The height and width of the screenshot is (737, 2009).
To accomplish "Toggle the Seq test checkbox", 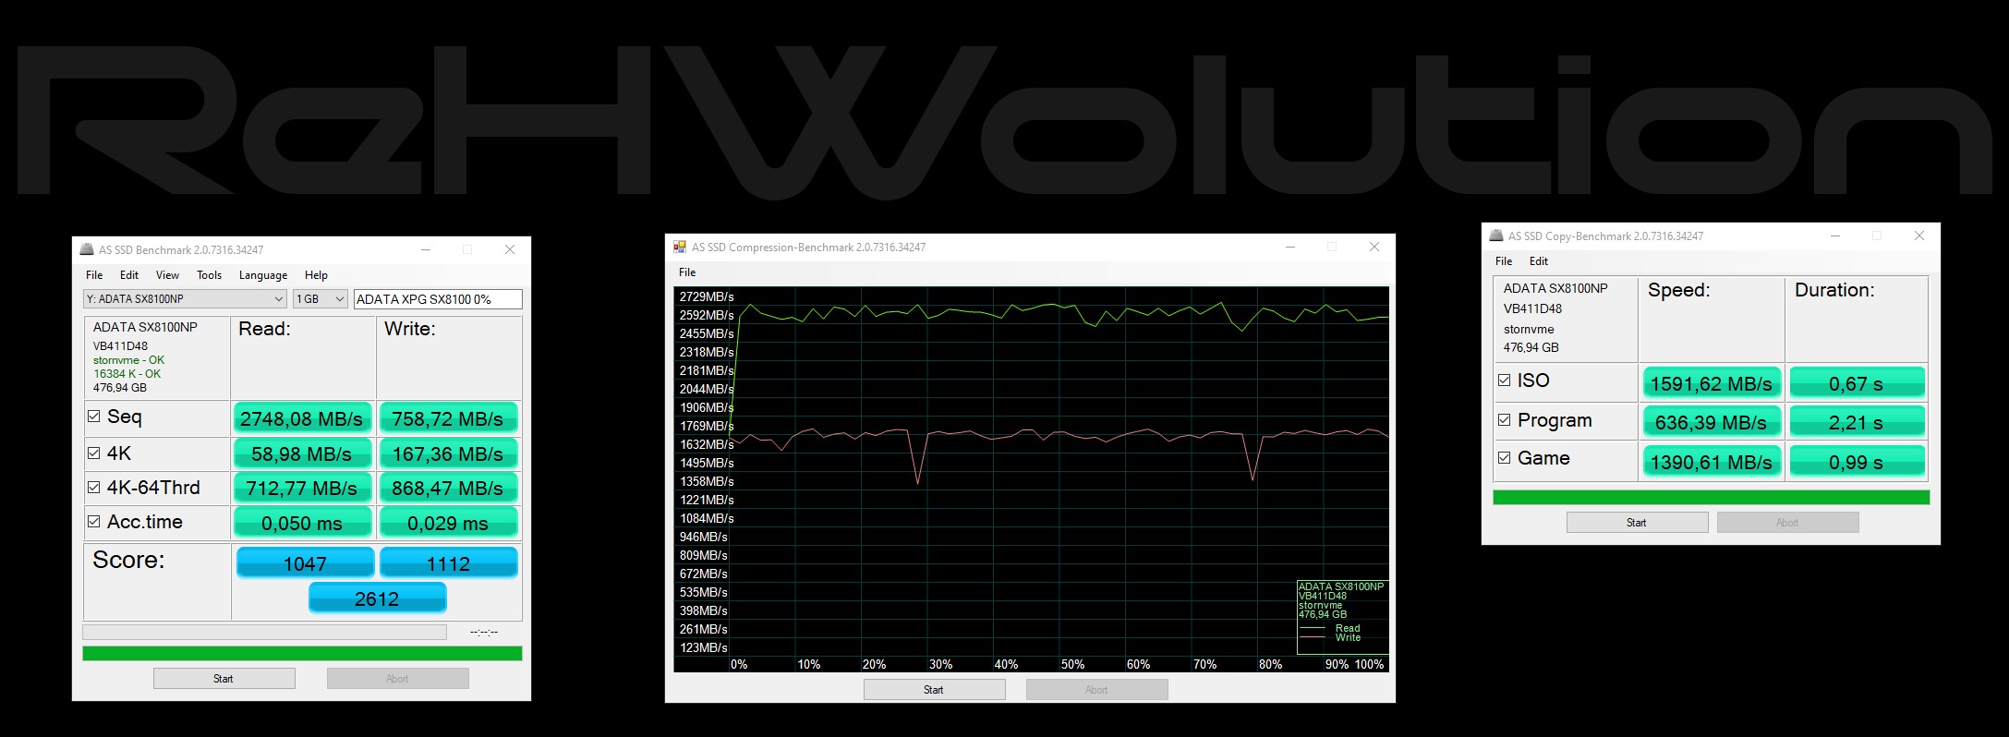I will click(93, 417).
